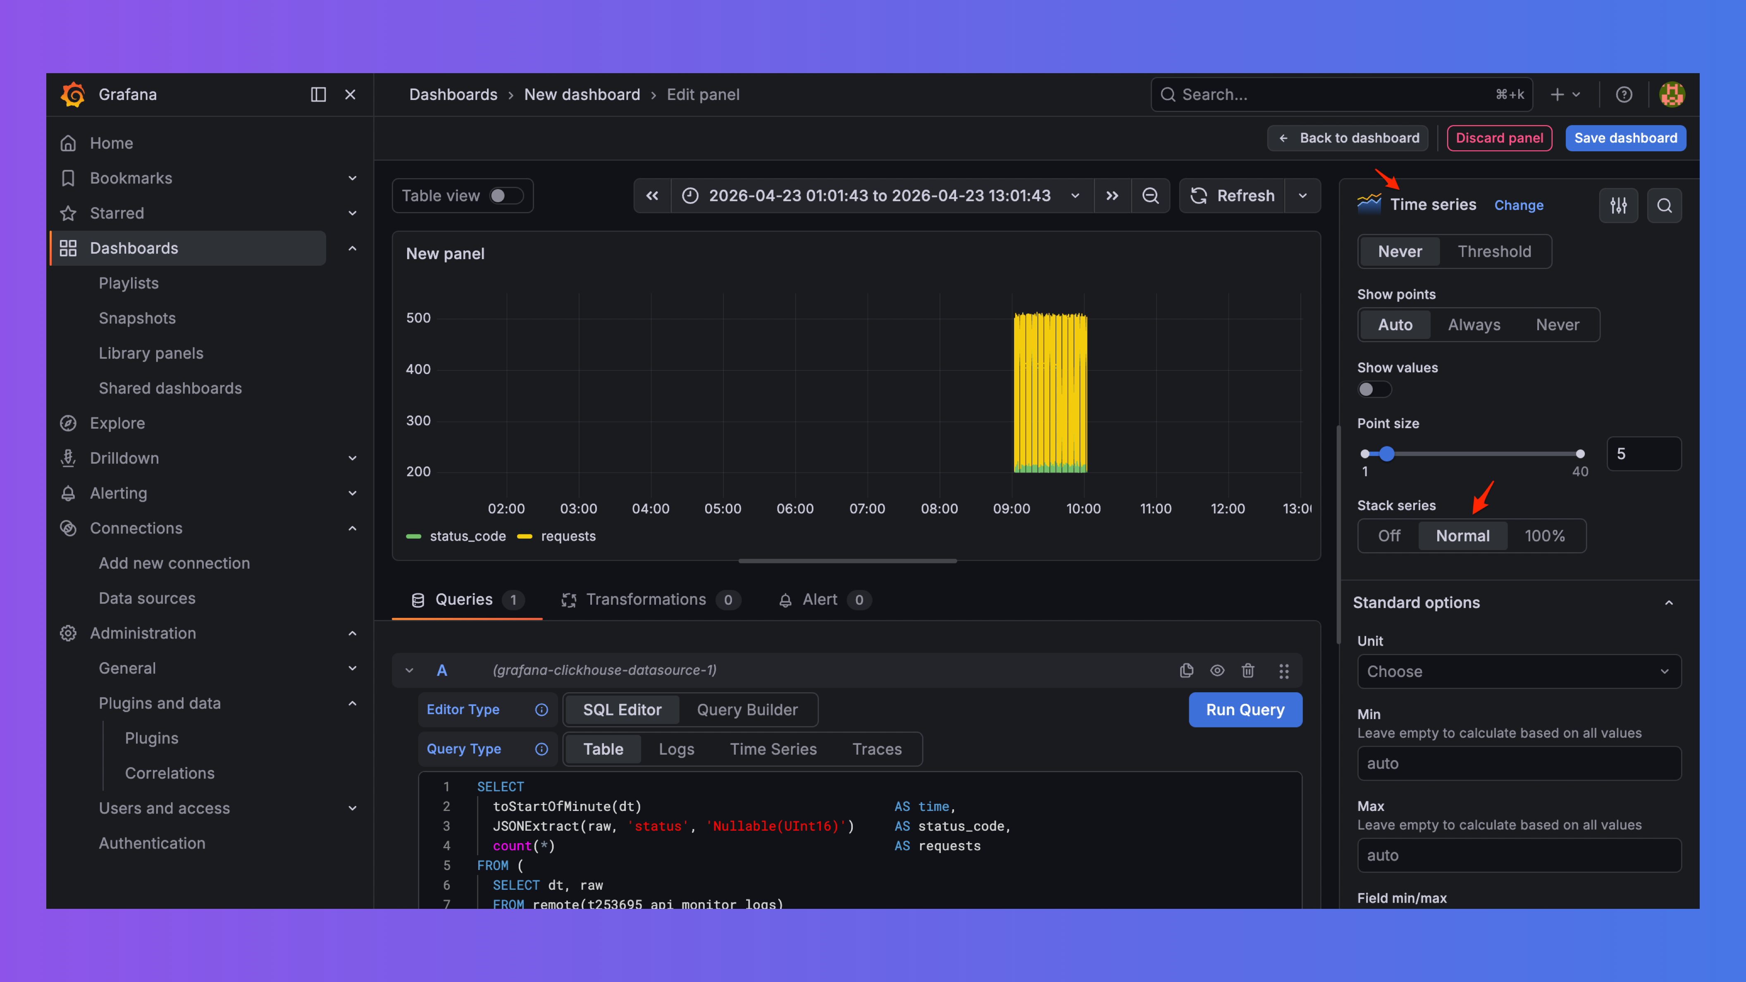The height and width of the screenshot is (982, 1746).
Task: Click the Starred star icon
Action: (x=68, y=214)
